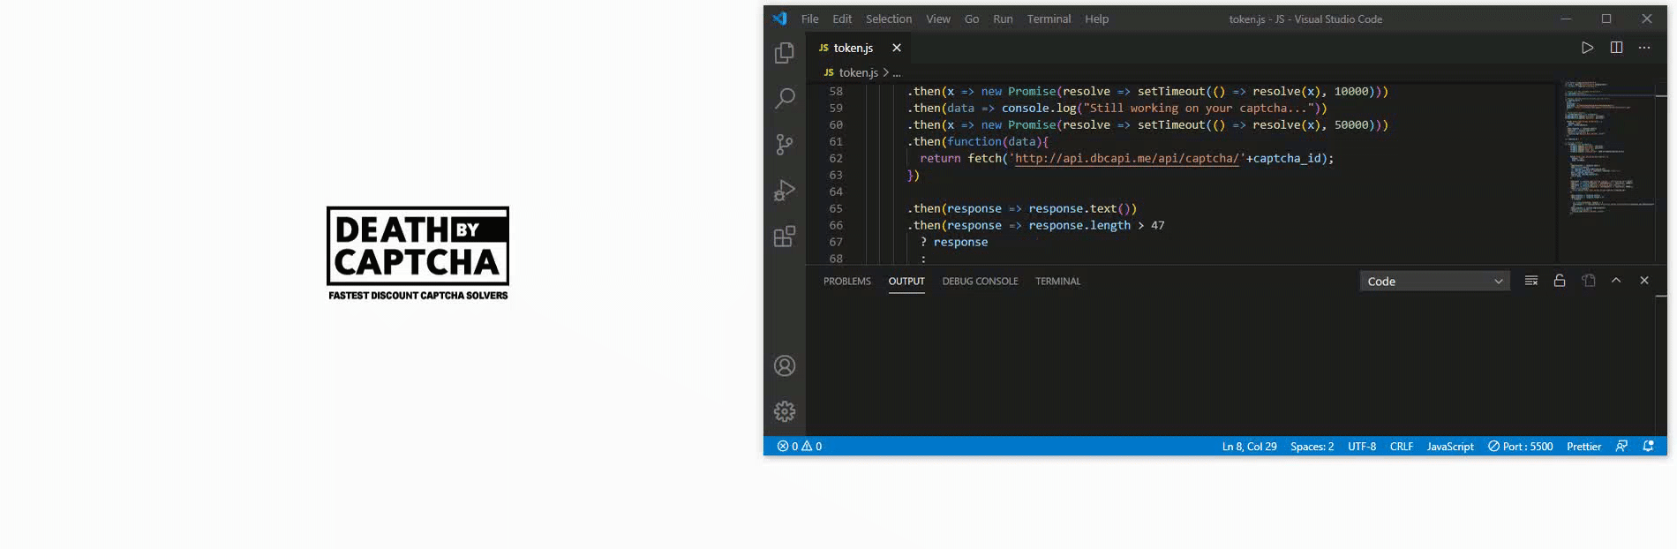The image size is (1677, 549).
Task: Open the Source Control view
Action: pyautogui.click(x=784, y=145)
